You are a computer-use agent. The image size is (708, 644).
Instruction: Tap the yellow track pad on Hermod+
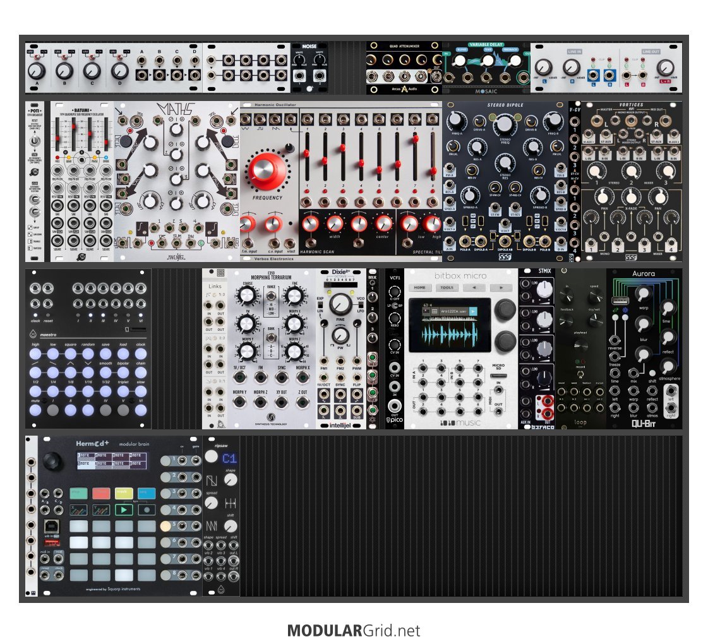[124, 493]
